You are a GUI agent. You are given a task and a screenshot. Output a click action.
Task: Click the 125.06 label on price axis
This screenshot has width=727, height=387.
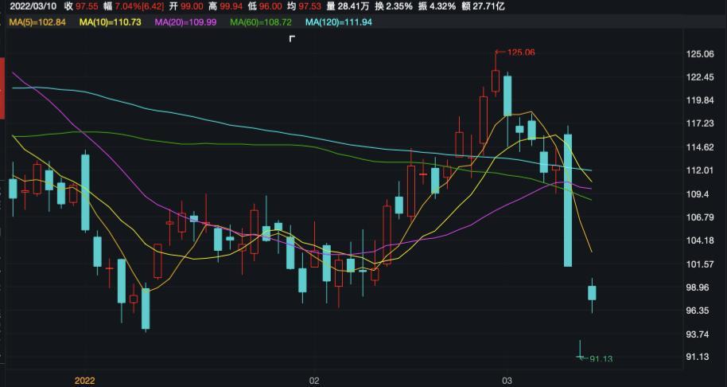coord(700,54)
